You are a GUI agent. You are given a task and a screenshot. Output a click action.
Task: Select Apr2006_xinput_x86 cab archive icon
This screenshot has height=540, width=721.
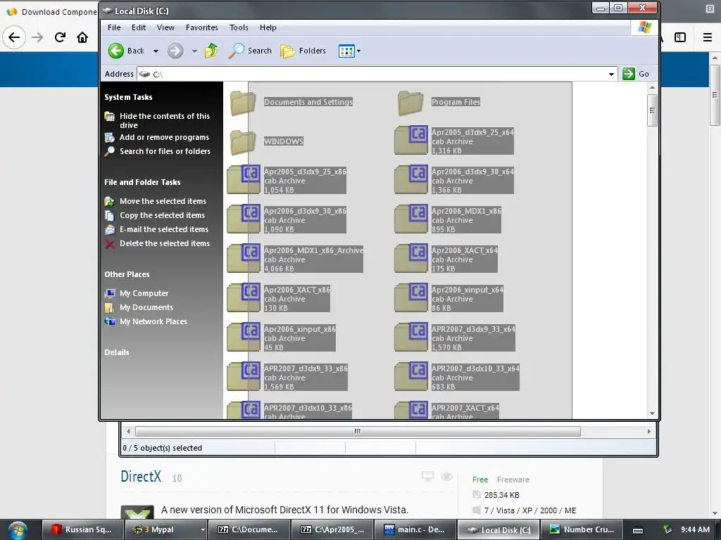pos(244,337)
